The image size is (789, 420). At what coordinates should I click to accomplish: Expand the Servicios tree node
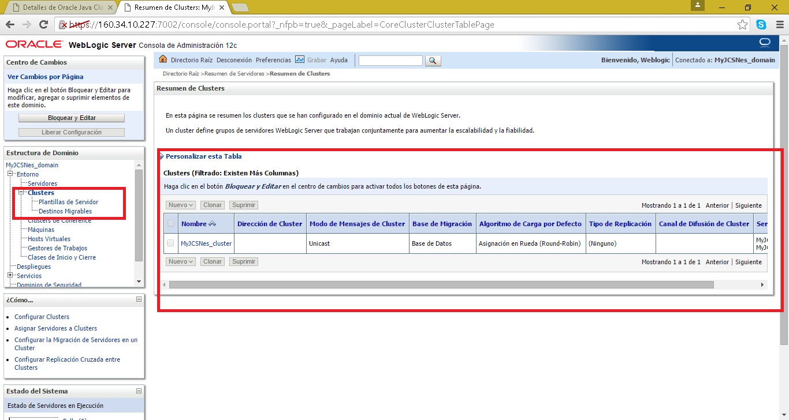click(x=10, y=276)
